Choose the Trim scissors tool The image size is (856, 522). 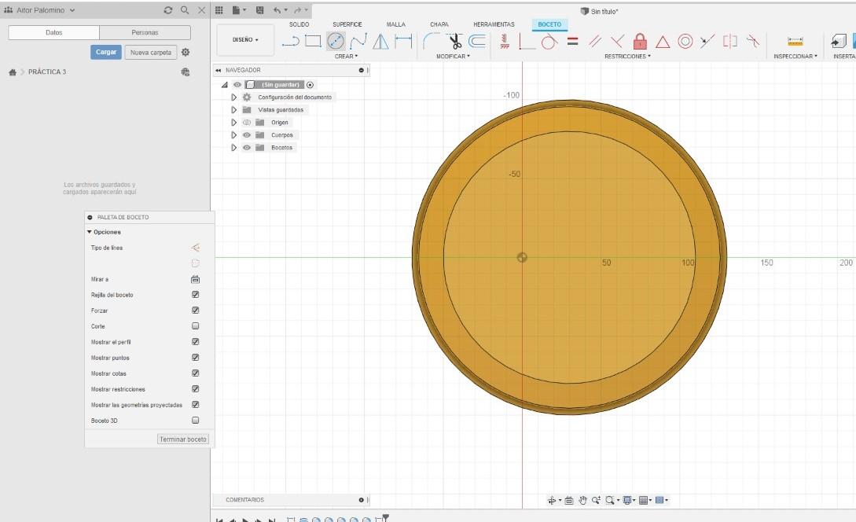[x=454, y=41]
